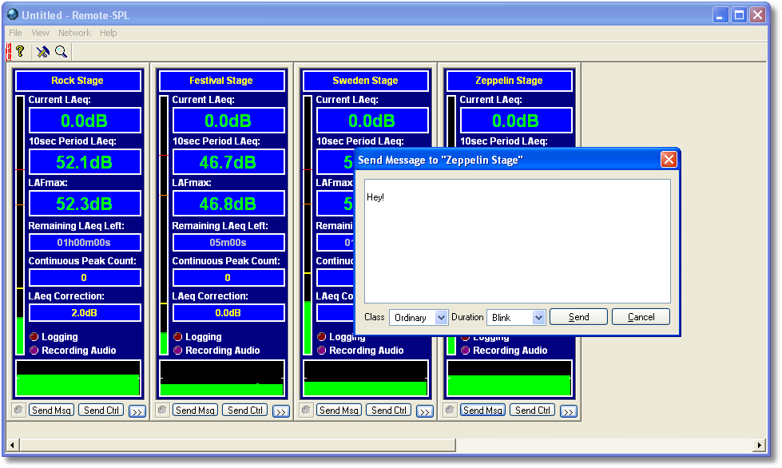Click the Logging indicator on Sweden Stage
782x468 pixels.
(x=321, y=337)
